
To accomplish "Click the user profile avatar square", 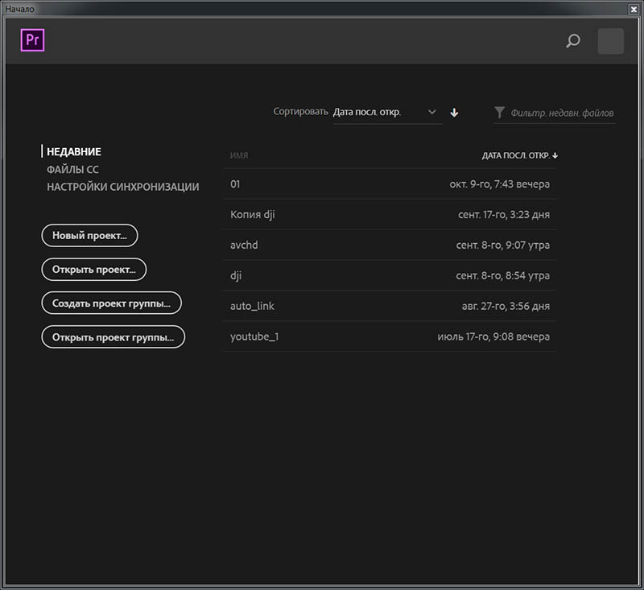I will (610, 41).
